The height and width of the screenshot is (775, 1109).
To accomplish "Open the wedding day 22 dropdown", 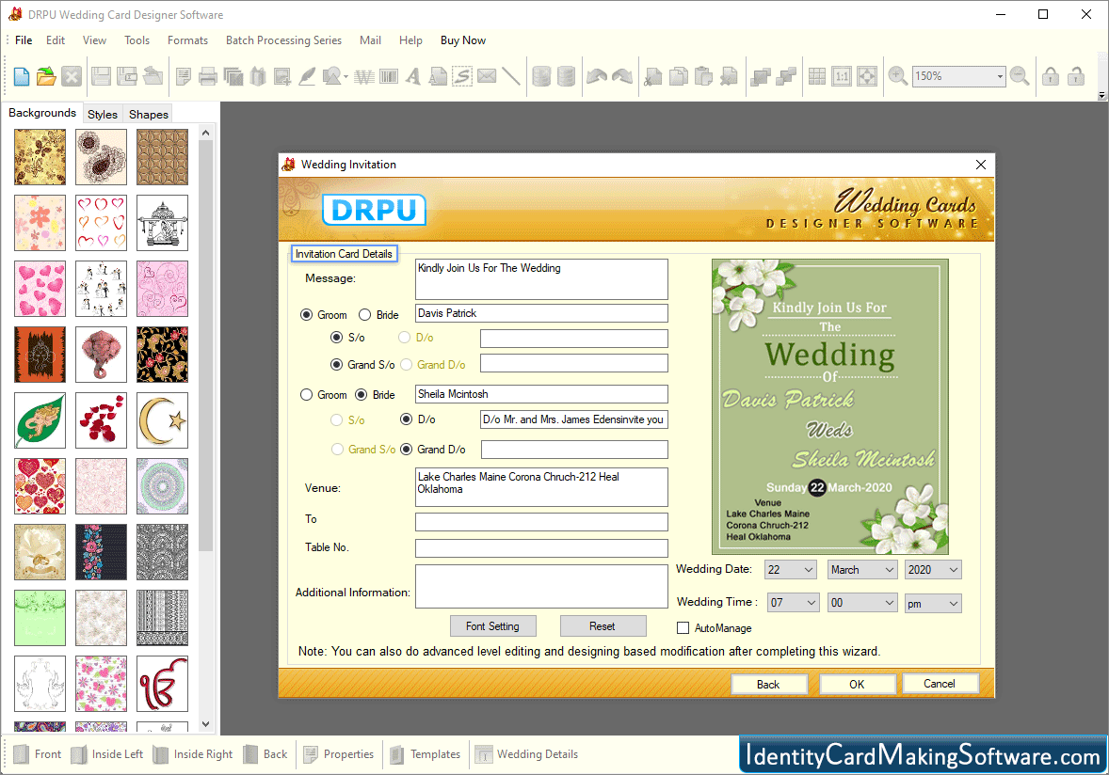I will tap(791, 570).
